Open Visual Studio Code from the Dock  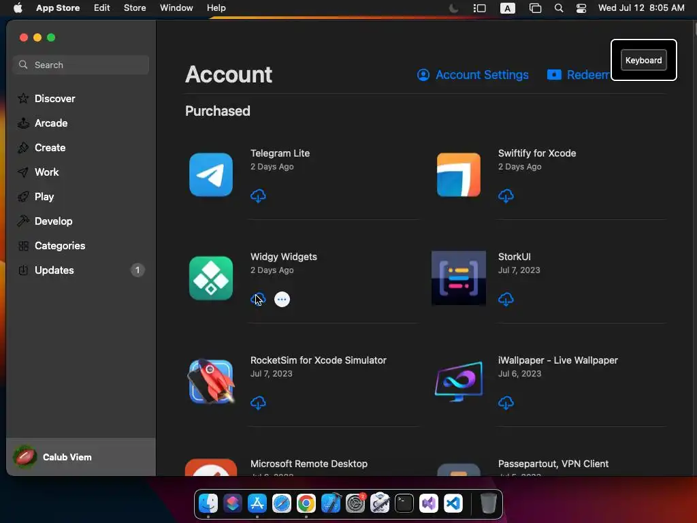point(453,503)
